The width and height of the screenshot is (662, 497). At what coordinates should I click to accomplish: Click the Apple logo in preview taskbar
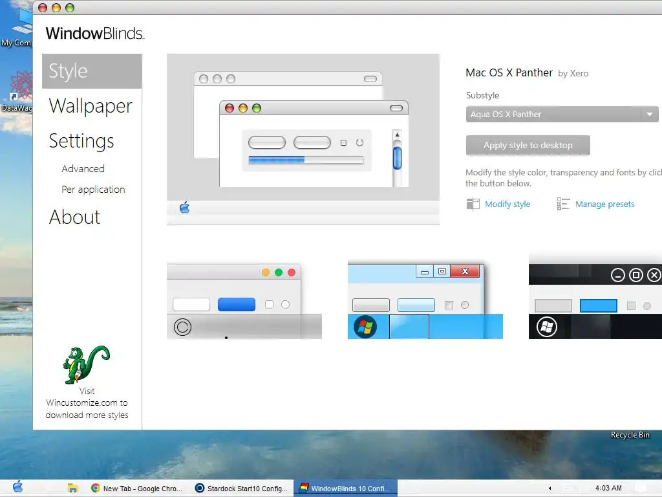(x=184, y=208)
